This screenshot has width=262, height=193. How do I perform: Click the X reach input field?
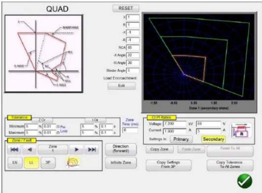pos(133,17)
